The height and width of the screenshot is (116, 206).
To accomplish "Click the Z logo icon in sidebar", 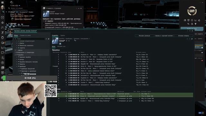I will (x=2, y=33).
